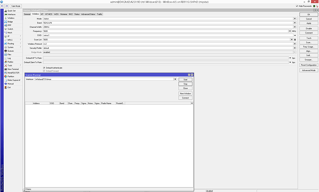319x192 pixels.
Task: Click the Freq. Usage button
Action: [x=308, y=47]
